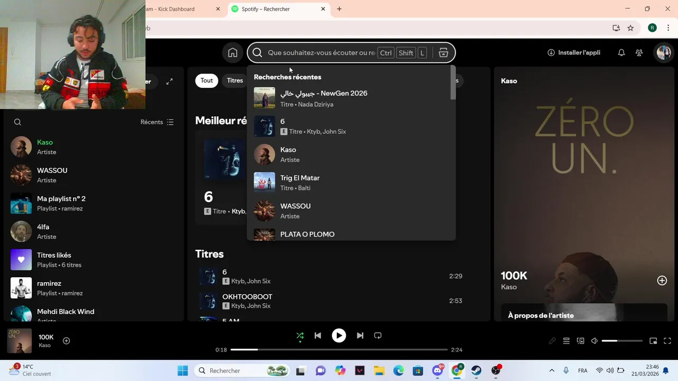Image resolution: width=678 pixels, height=381 pixels.
Task: Open Titres likés playlist
Action: pos(93,260)
